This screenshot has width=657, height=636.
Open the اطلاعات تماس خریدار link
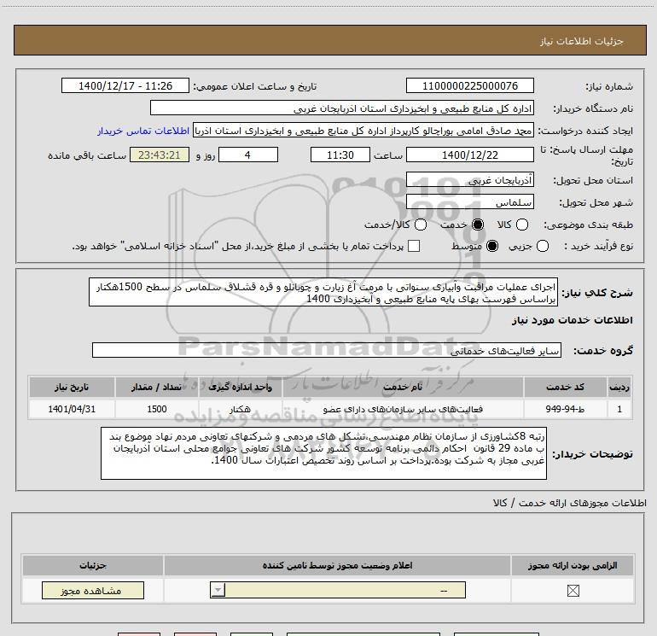point(143,131)
